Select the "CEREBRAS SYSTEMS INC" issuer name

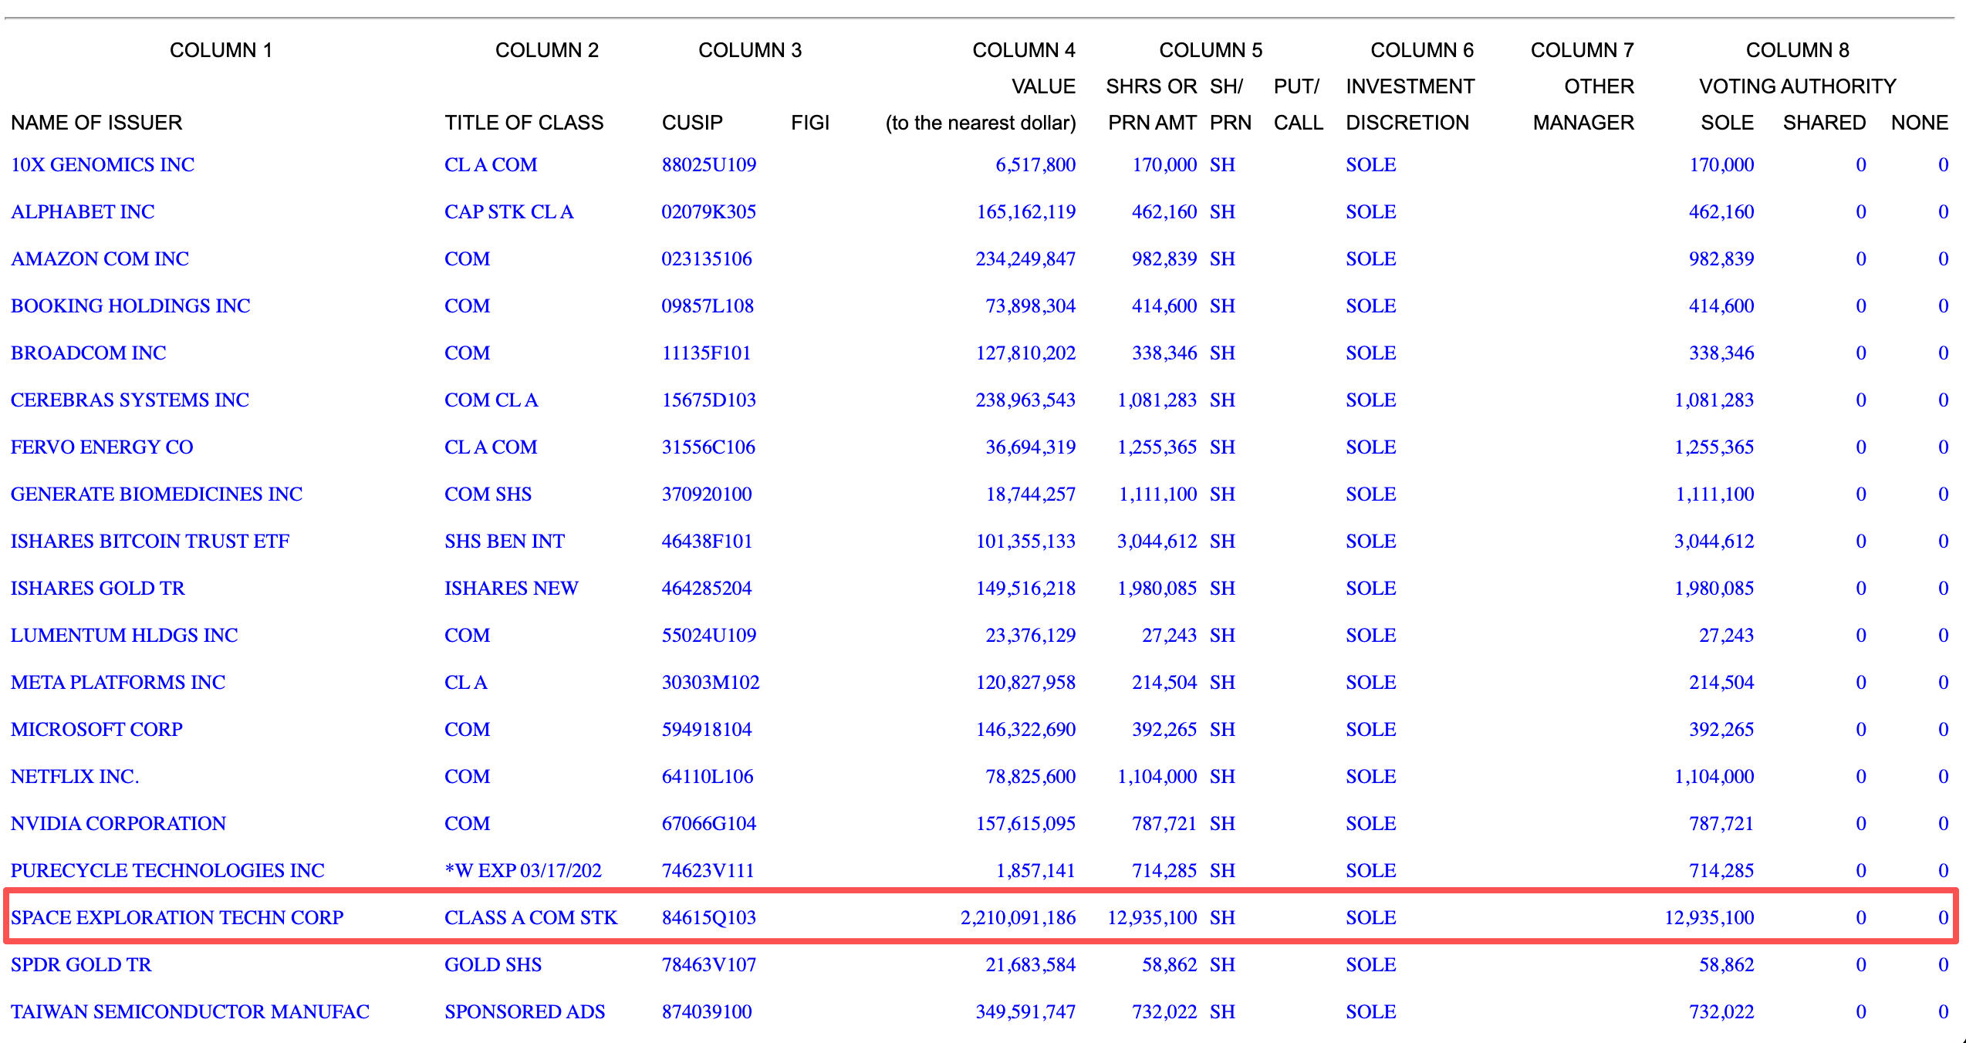click(x=130, y=400)
